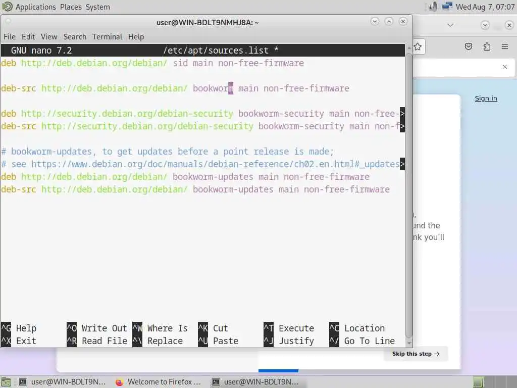Close the terminal window
This screenshot has width=517, height=388.
(403, 21)
